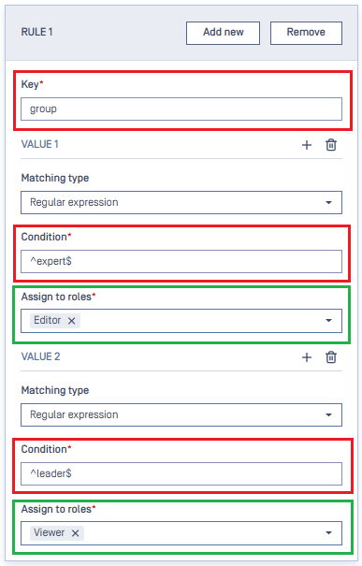Open Value 1 Matching type dropdown
Image resolution: width=362 pixels, height=566 pixels.
[181, 202]
